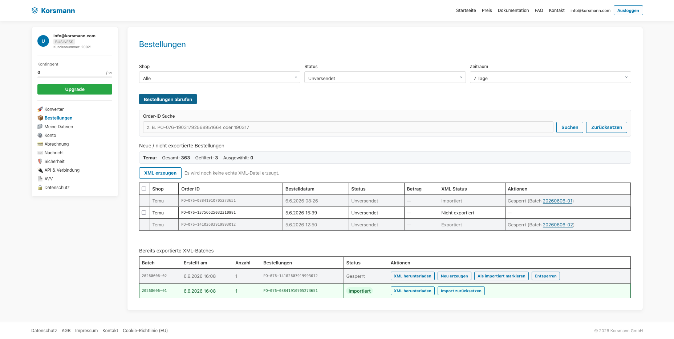Open the Kontakt footer link
Screen dimensions: 674x339
(x=110, y=331)
